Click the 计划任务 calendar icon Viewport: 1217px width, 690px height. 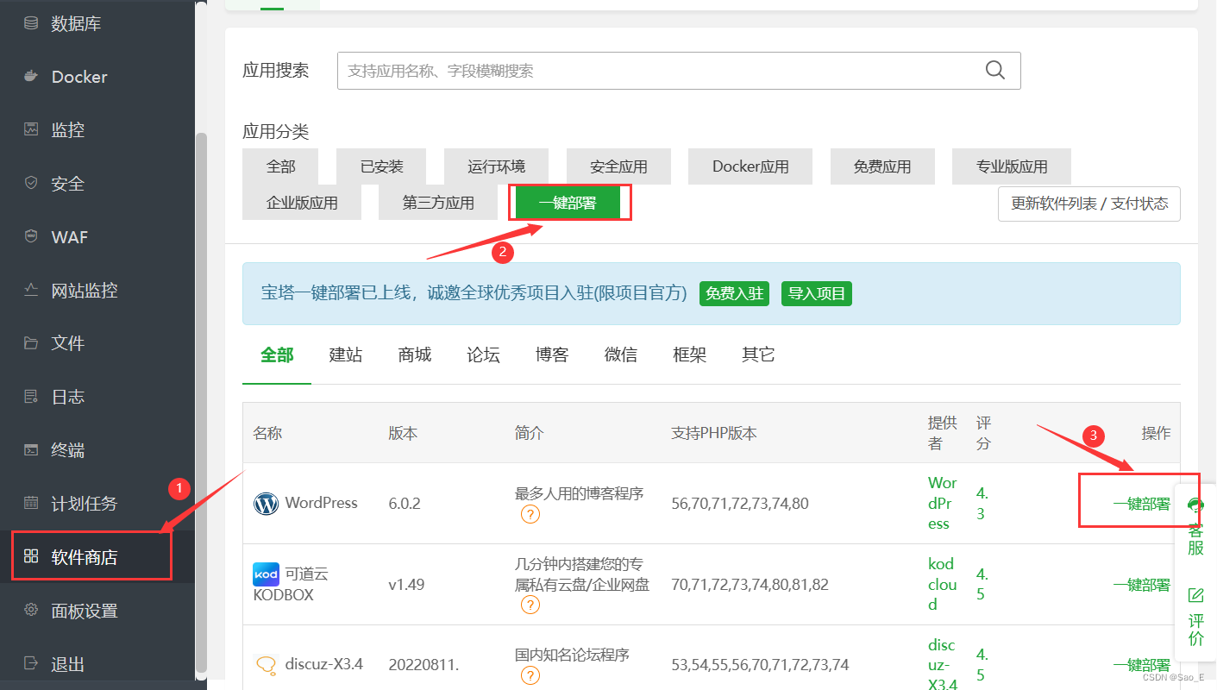(x=31, y=503)
